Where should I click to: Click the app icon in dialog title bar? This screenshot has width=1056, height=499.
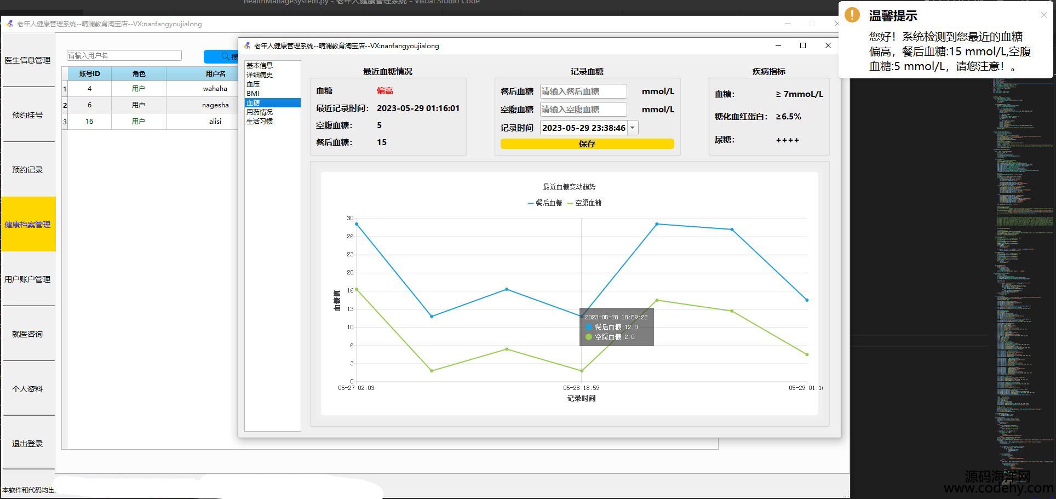[247, 46]
